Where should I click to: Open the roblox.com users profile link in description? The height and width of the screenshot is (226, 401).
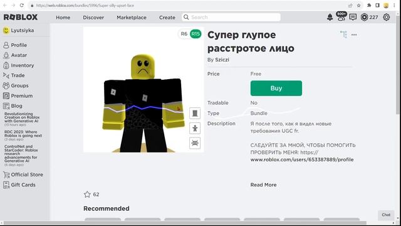[302, 159]
